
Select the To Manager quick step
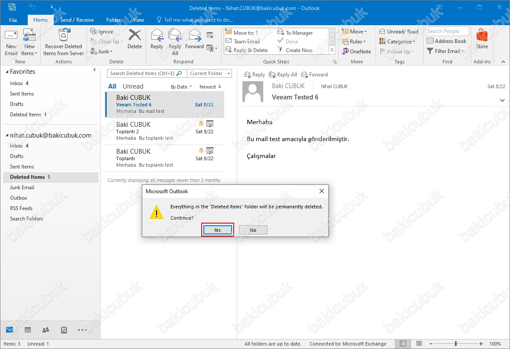click(x=295, y=33)
